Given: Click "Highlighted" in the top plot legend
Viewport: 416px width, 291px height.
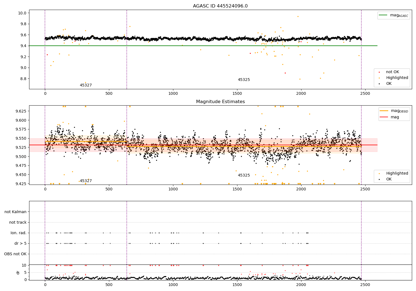Looking at the screenshot, I should [x=397, y=78].
